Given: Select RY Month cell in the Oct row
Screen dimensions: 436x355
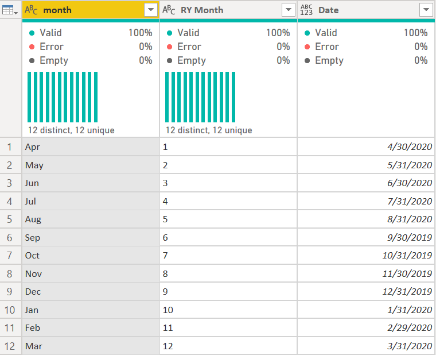Looking at the screenshot, I should click(x=228, y=255).
